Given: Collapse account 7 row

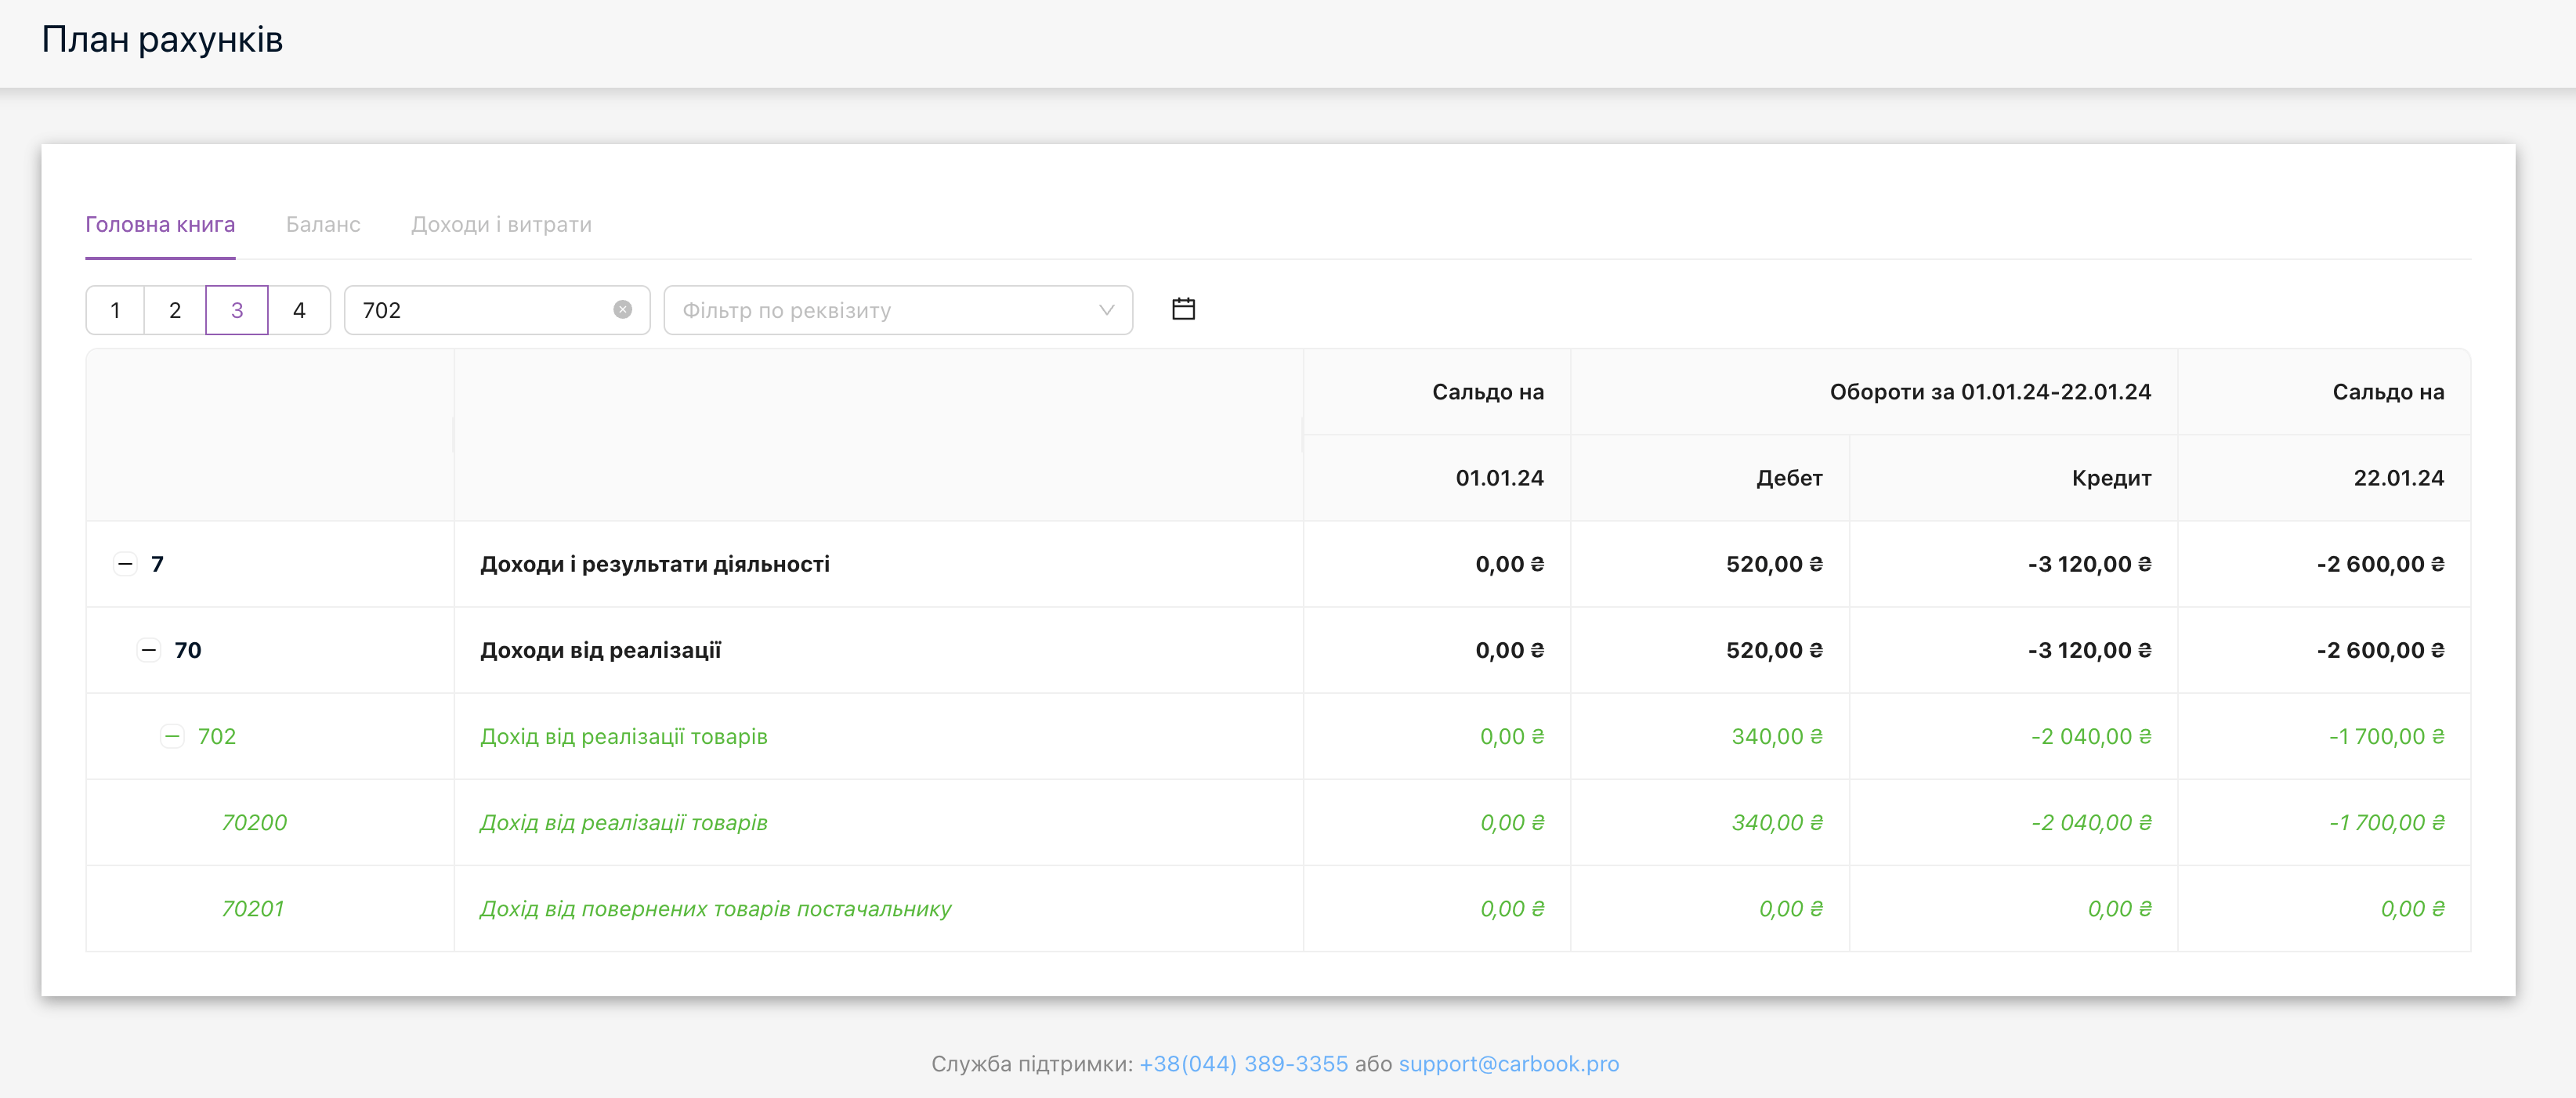Looking at the screenshot, I should tap(125, 564).
